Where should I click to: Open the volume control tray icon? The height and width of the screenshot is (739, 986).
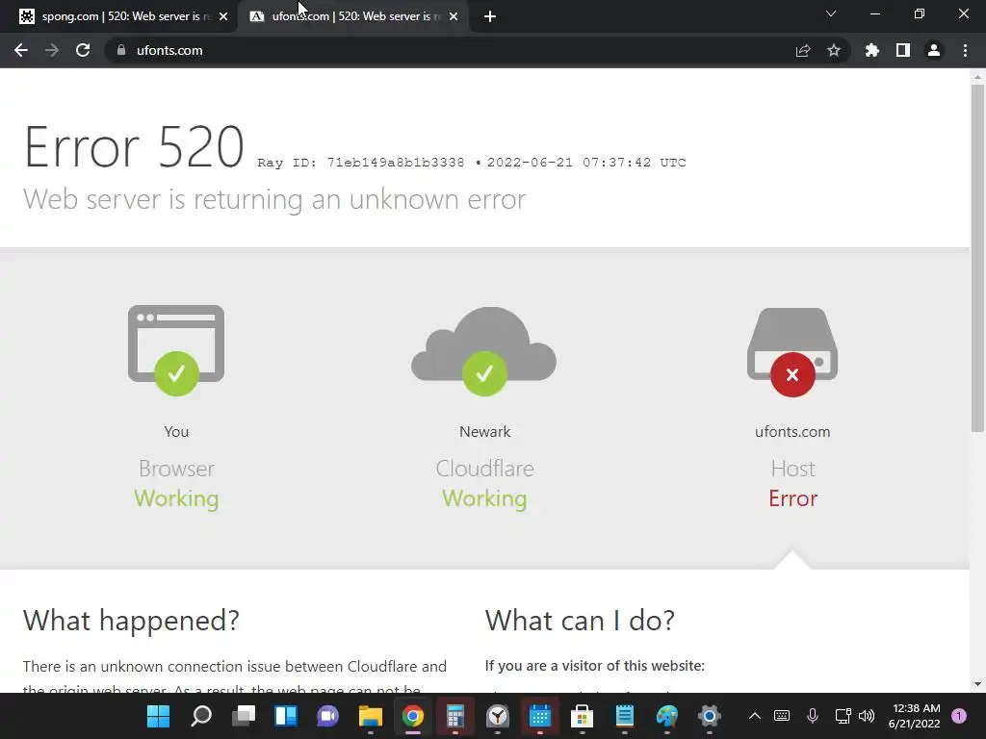pos(867,716)
